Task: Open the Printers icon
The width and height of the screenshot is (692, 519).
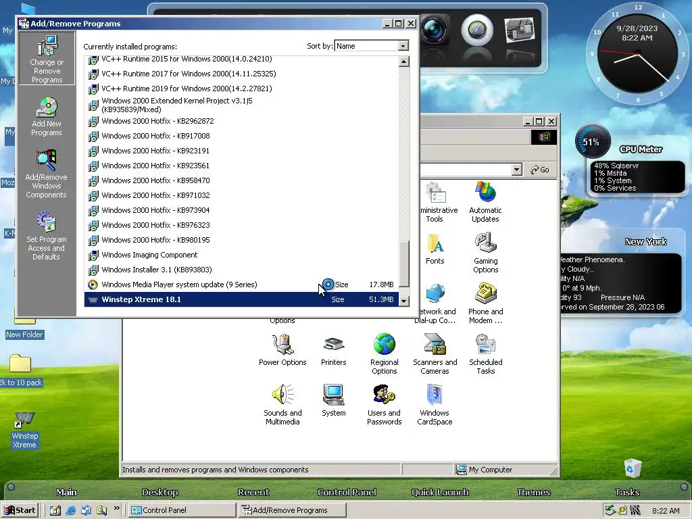Action: pos(334,351)
